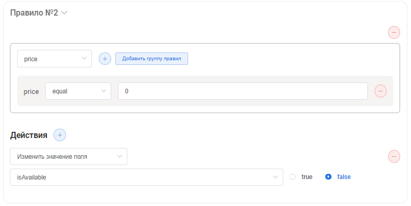Focus the value field containing 0
411x206 pixels.
pyautogui.click(x=243, y=91)
